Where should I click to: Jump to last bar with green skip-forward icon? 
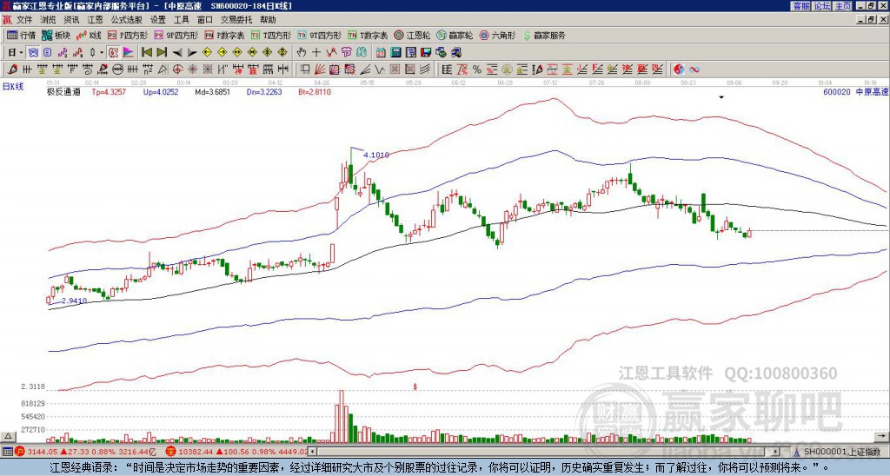click(x=162, y=52)
